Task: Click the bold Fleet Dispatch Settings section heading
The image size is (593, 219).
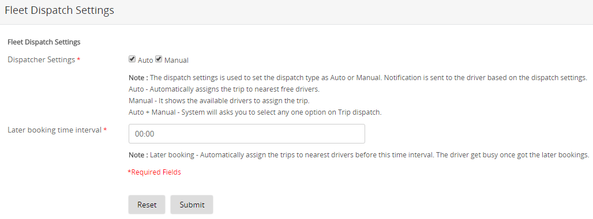Action: [44, 42]
